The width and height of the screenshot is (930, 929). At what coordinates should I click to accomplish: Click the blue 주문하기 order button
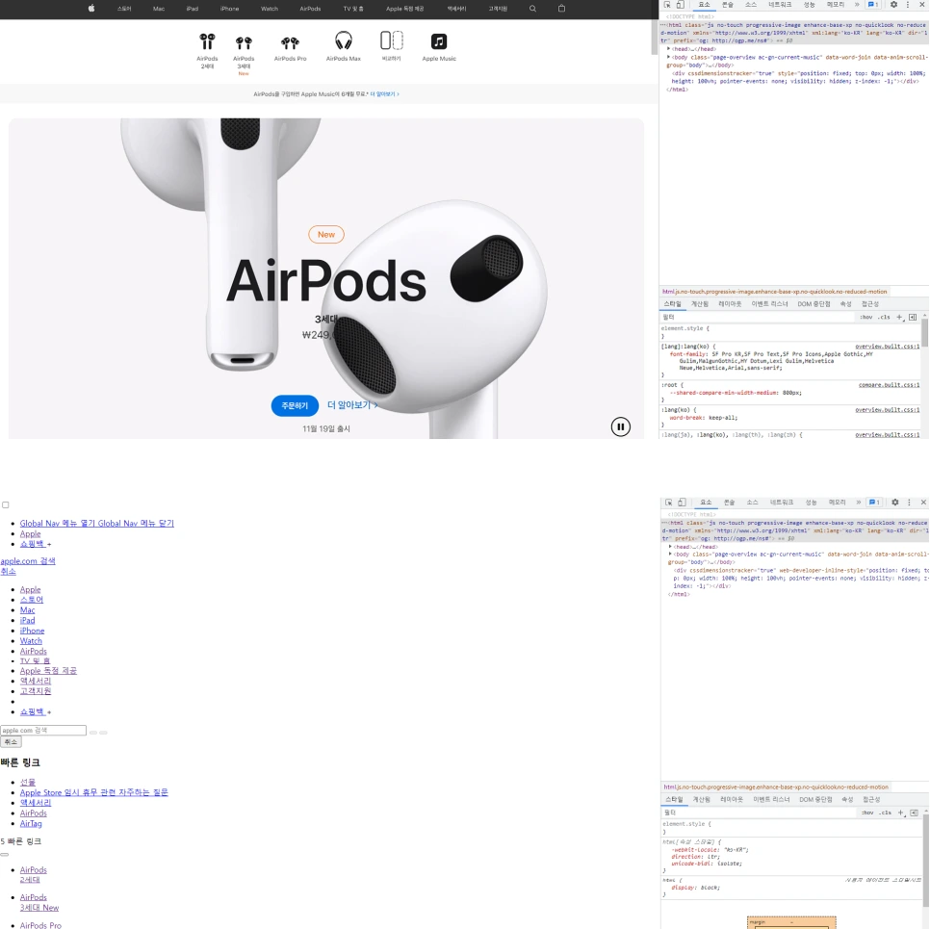click(x=295, y=405)
